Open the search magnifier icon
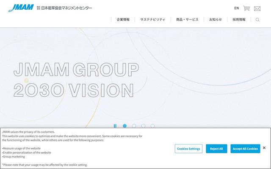 (257, 20)
